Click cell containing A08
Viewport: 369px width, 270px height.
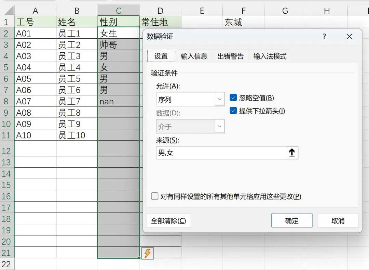pyautogui.click(x=35, y=112)
